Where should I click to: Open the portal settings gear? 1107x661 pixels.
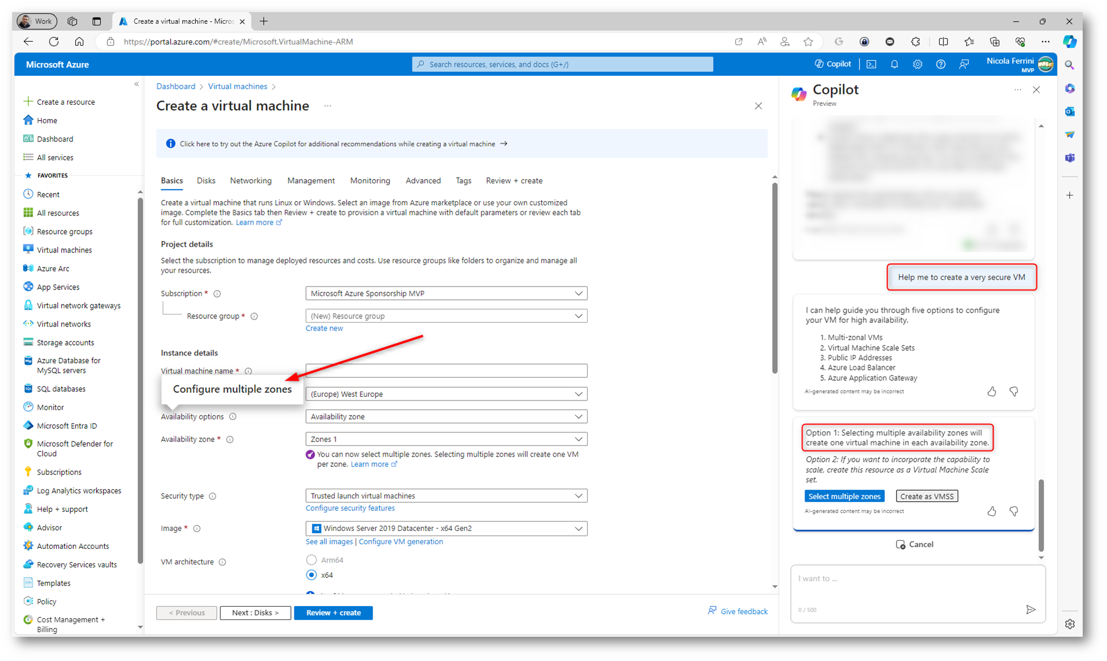[x=917, y=64]
